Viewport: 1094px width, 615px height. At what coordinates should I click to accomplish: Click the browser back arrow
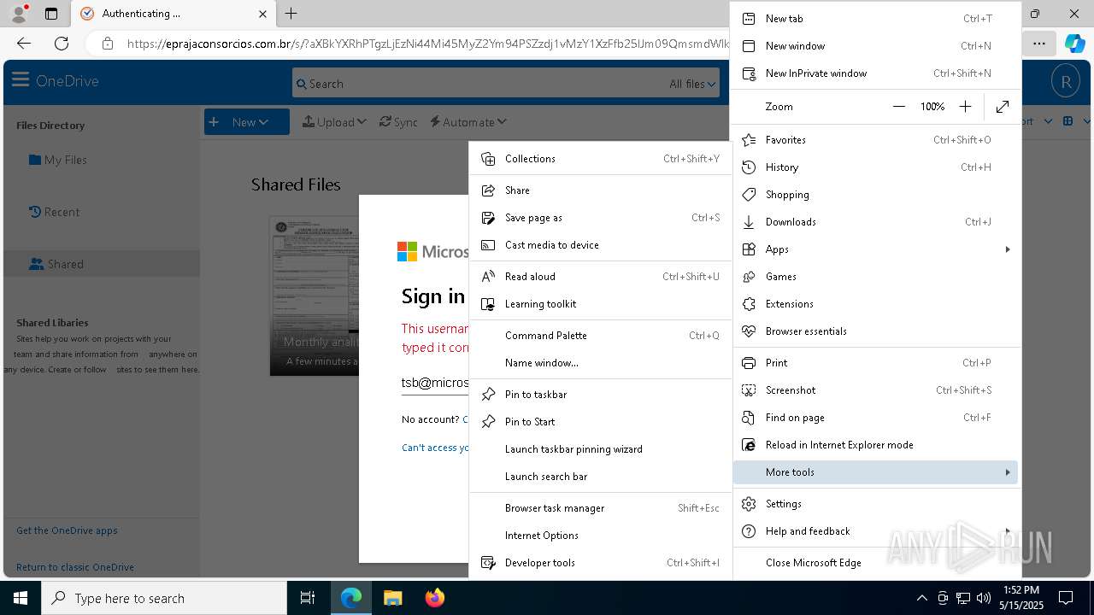click(x=24, y=44)
